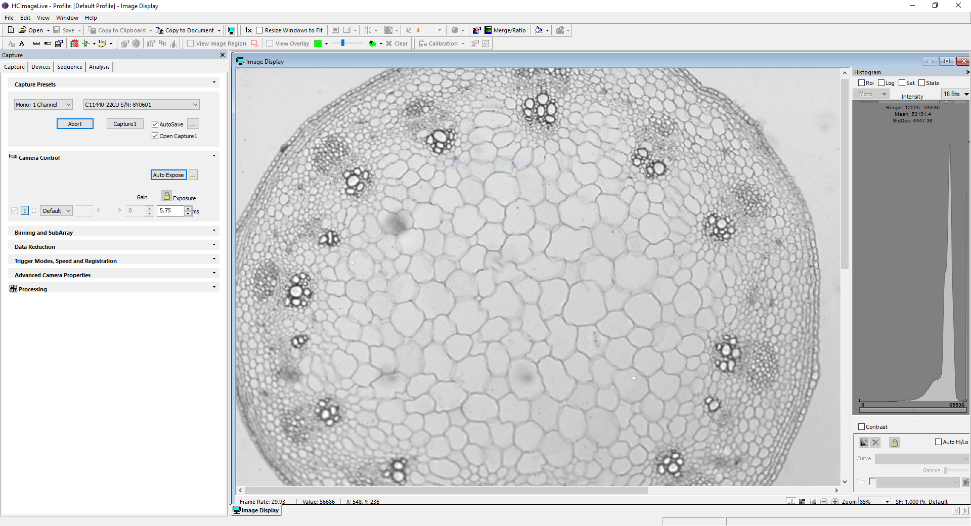Check the Auto Hi/Lo checkbox
The image size is (971, 526).
pyautogui.click(x=938, y=442)
